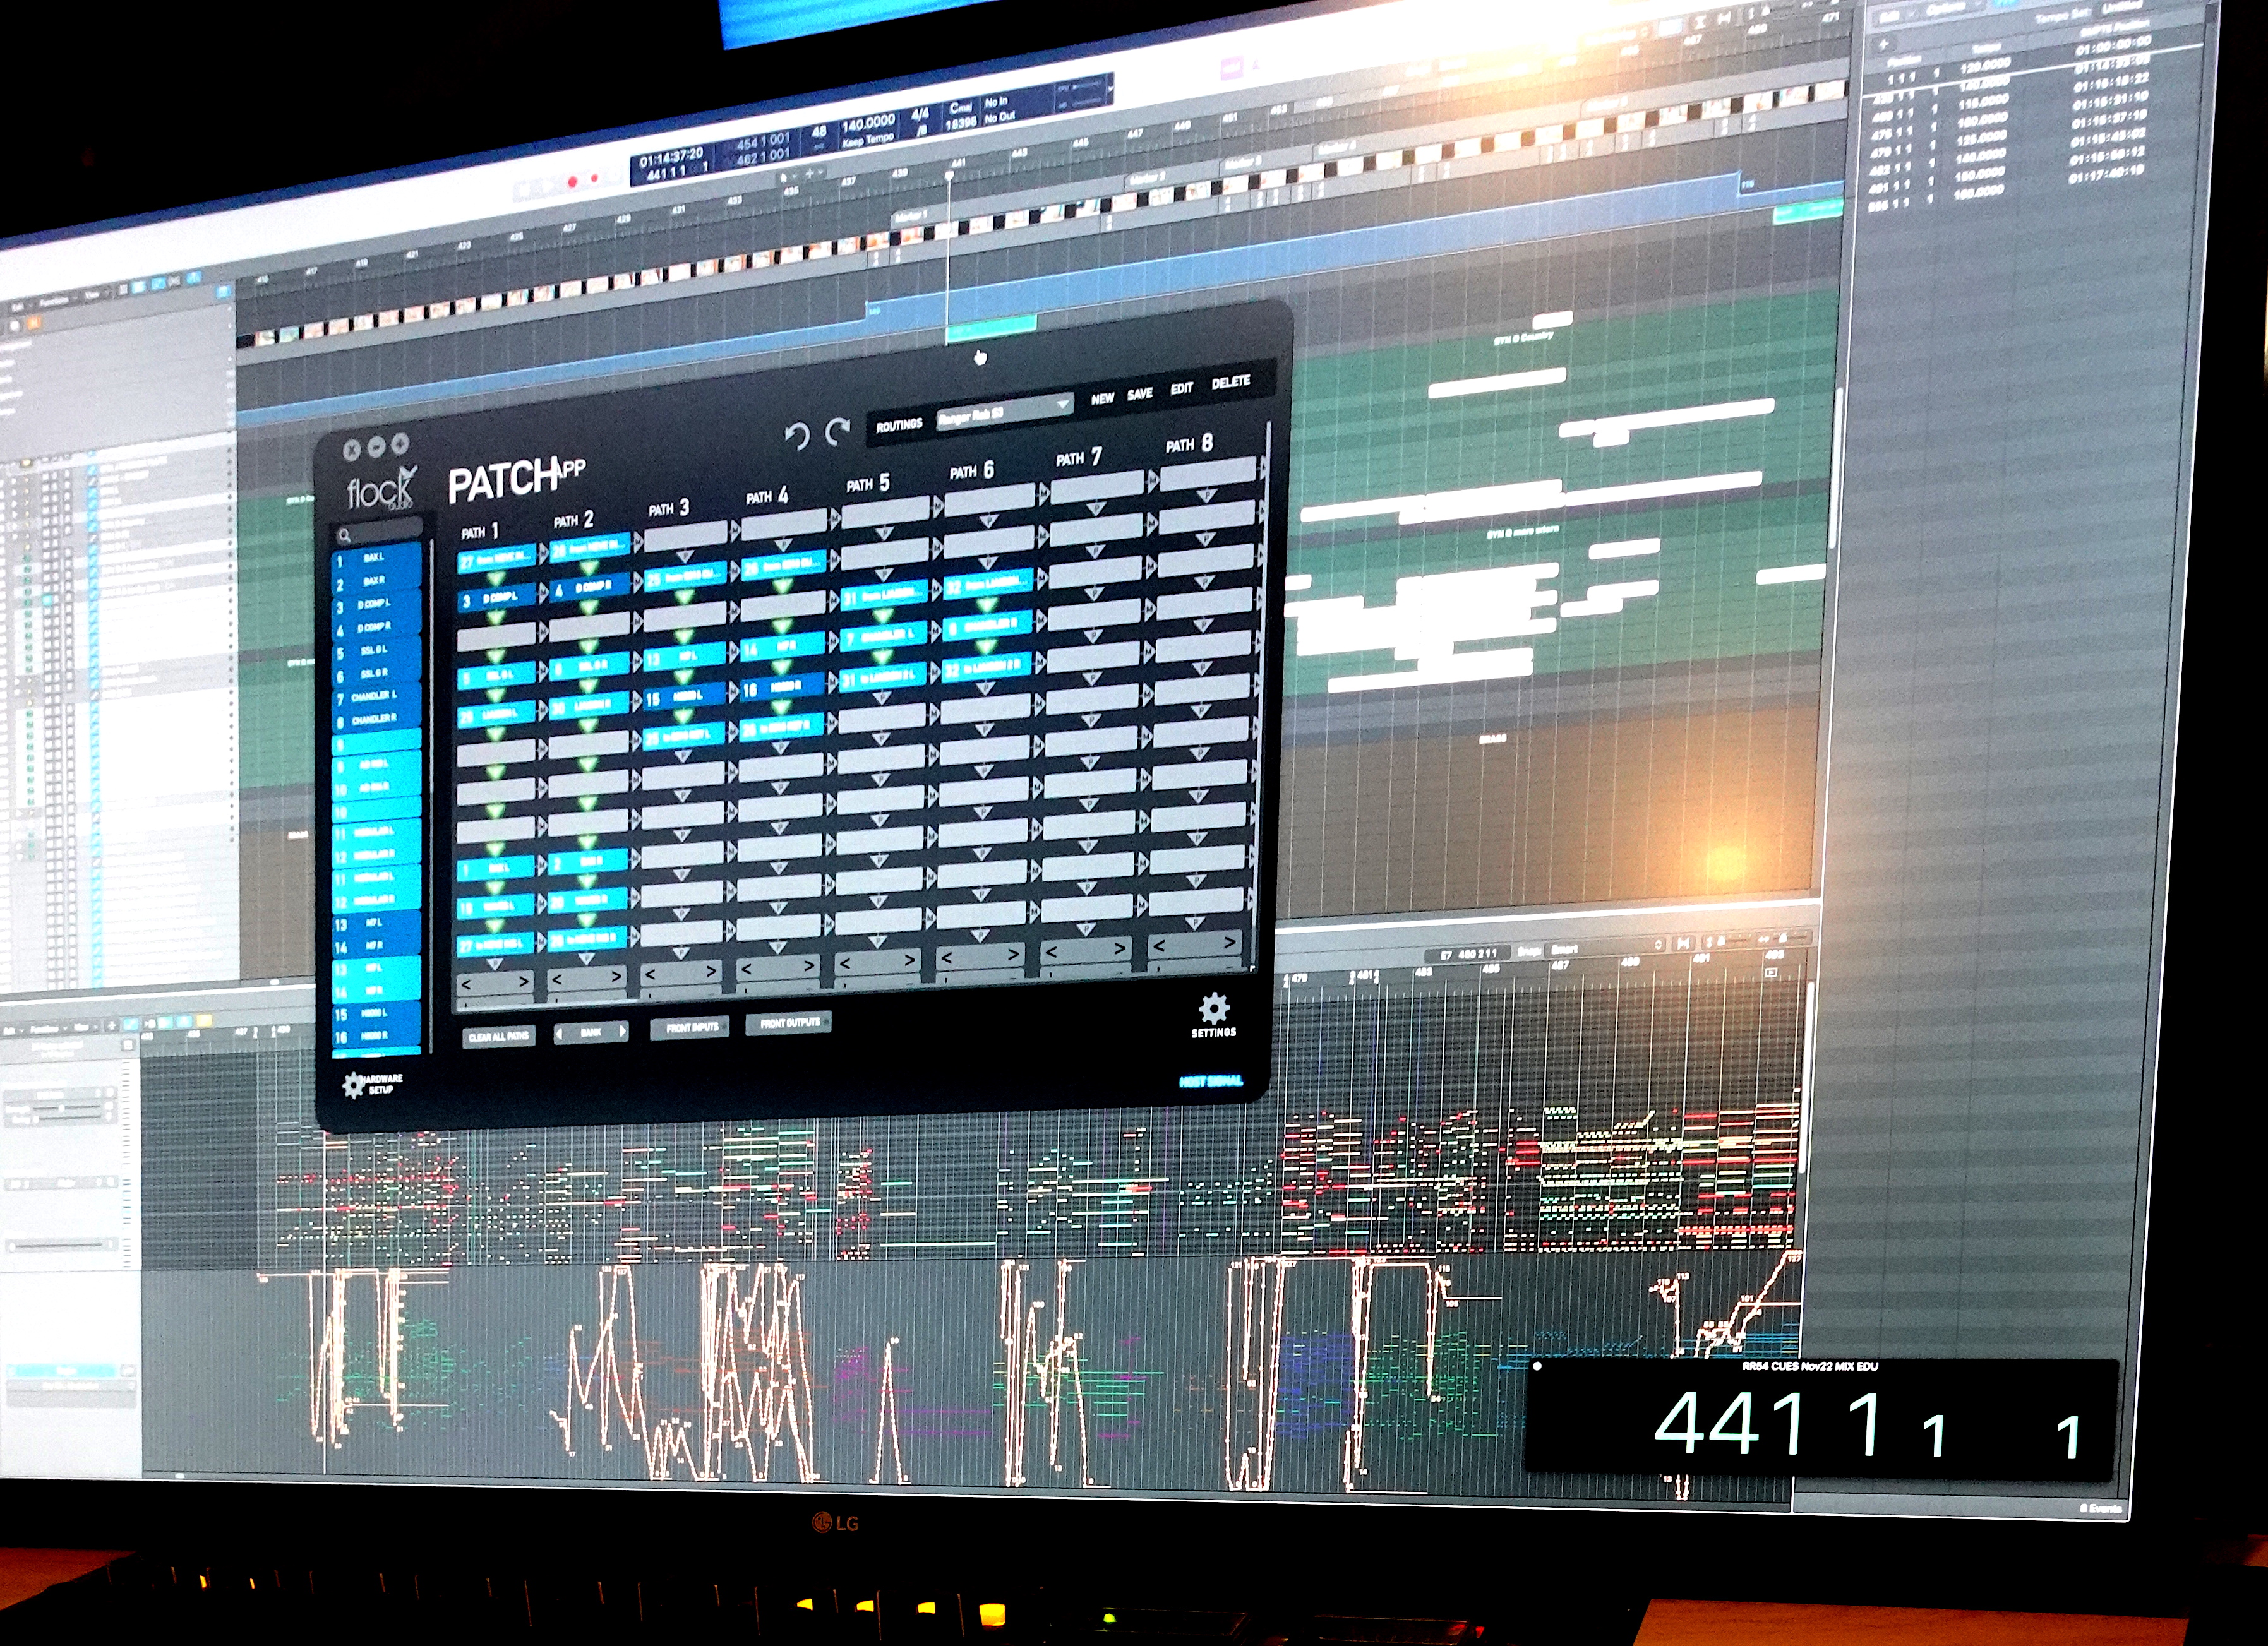Click the 15 H8000 L slot in Path 3
Image resolution: width=2268 pixels, height=1646 pixels.
[684, 696]
